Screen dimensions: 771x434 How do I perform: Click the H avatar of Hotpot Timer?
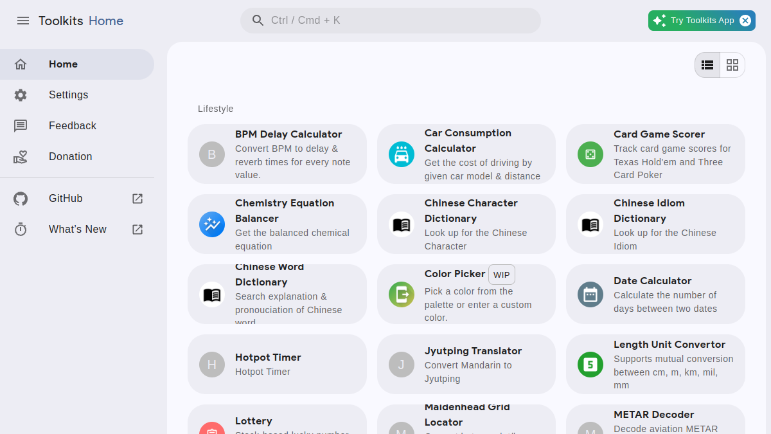tap(212, 365)
